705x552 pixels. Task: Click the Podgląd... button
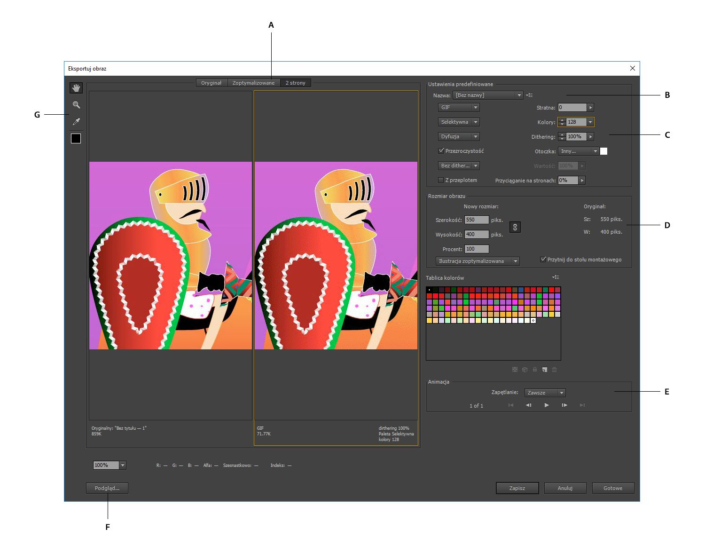107,488
